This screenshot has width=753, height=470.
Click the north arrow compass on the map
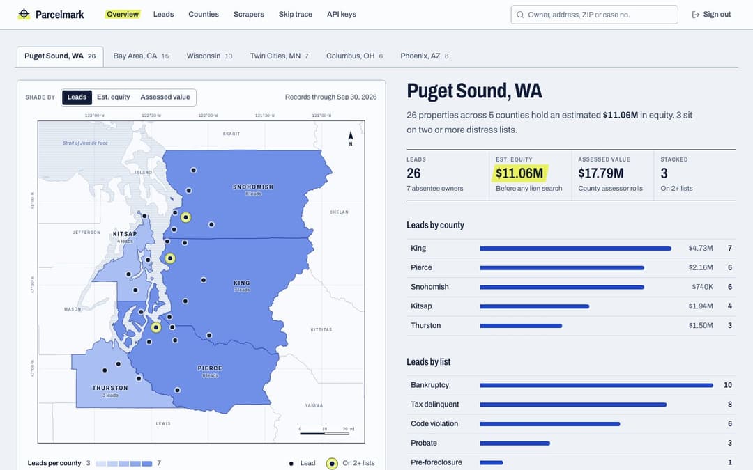(351, 138)
